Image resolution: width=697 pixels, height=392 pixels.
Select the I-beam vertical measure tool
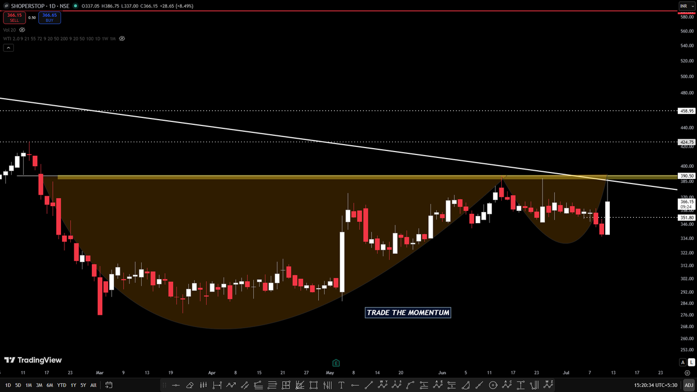521,384
